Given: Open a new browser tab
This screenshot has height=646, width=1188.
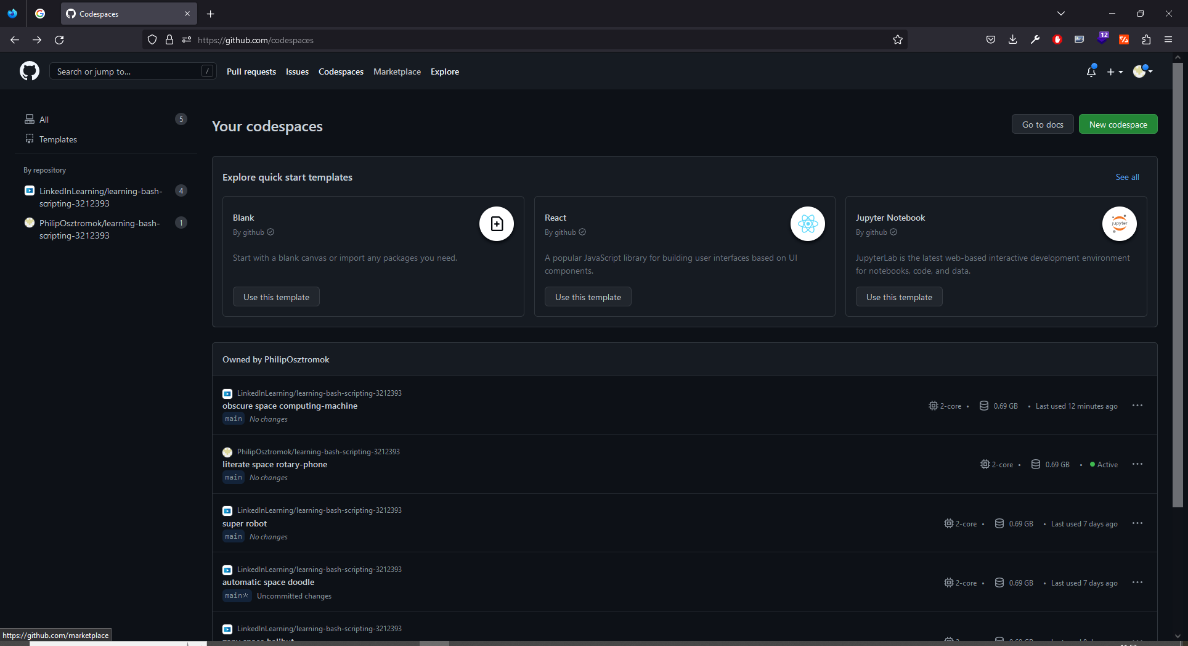Looking at the screenshot, I should tap(211, 14).
